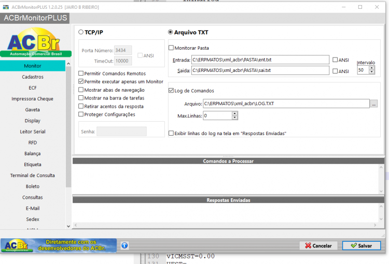Decrease Intervalo value with down arrow

coord(372,72)
